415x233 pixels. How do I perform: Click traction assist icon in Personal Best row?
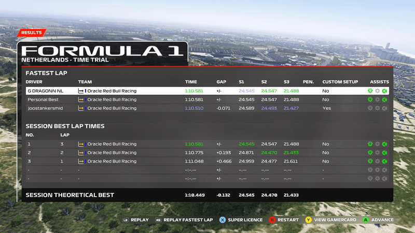coord(370,99)
